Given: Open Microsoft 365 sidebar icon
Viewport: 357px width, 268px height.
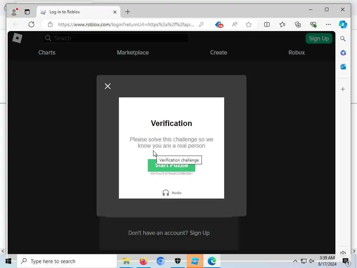Looking at the screenshot, I should pyautogui.click(x=343, y=53).
